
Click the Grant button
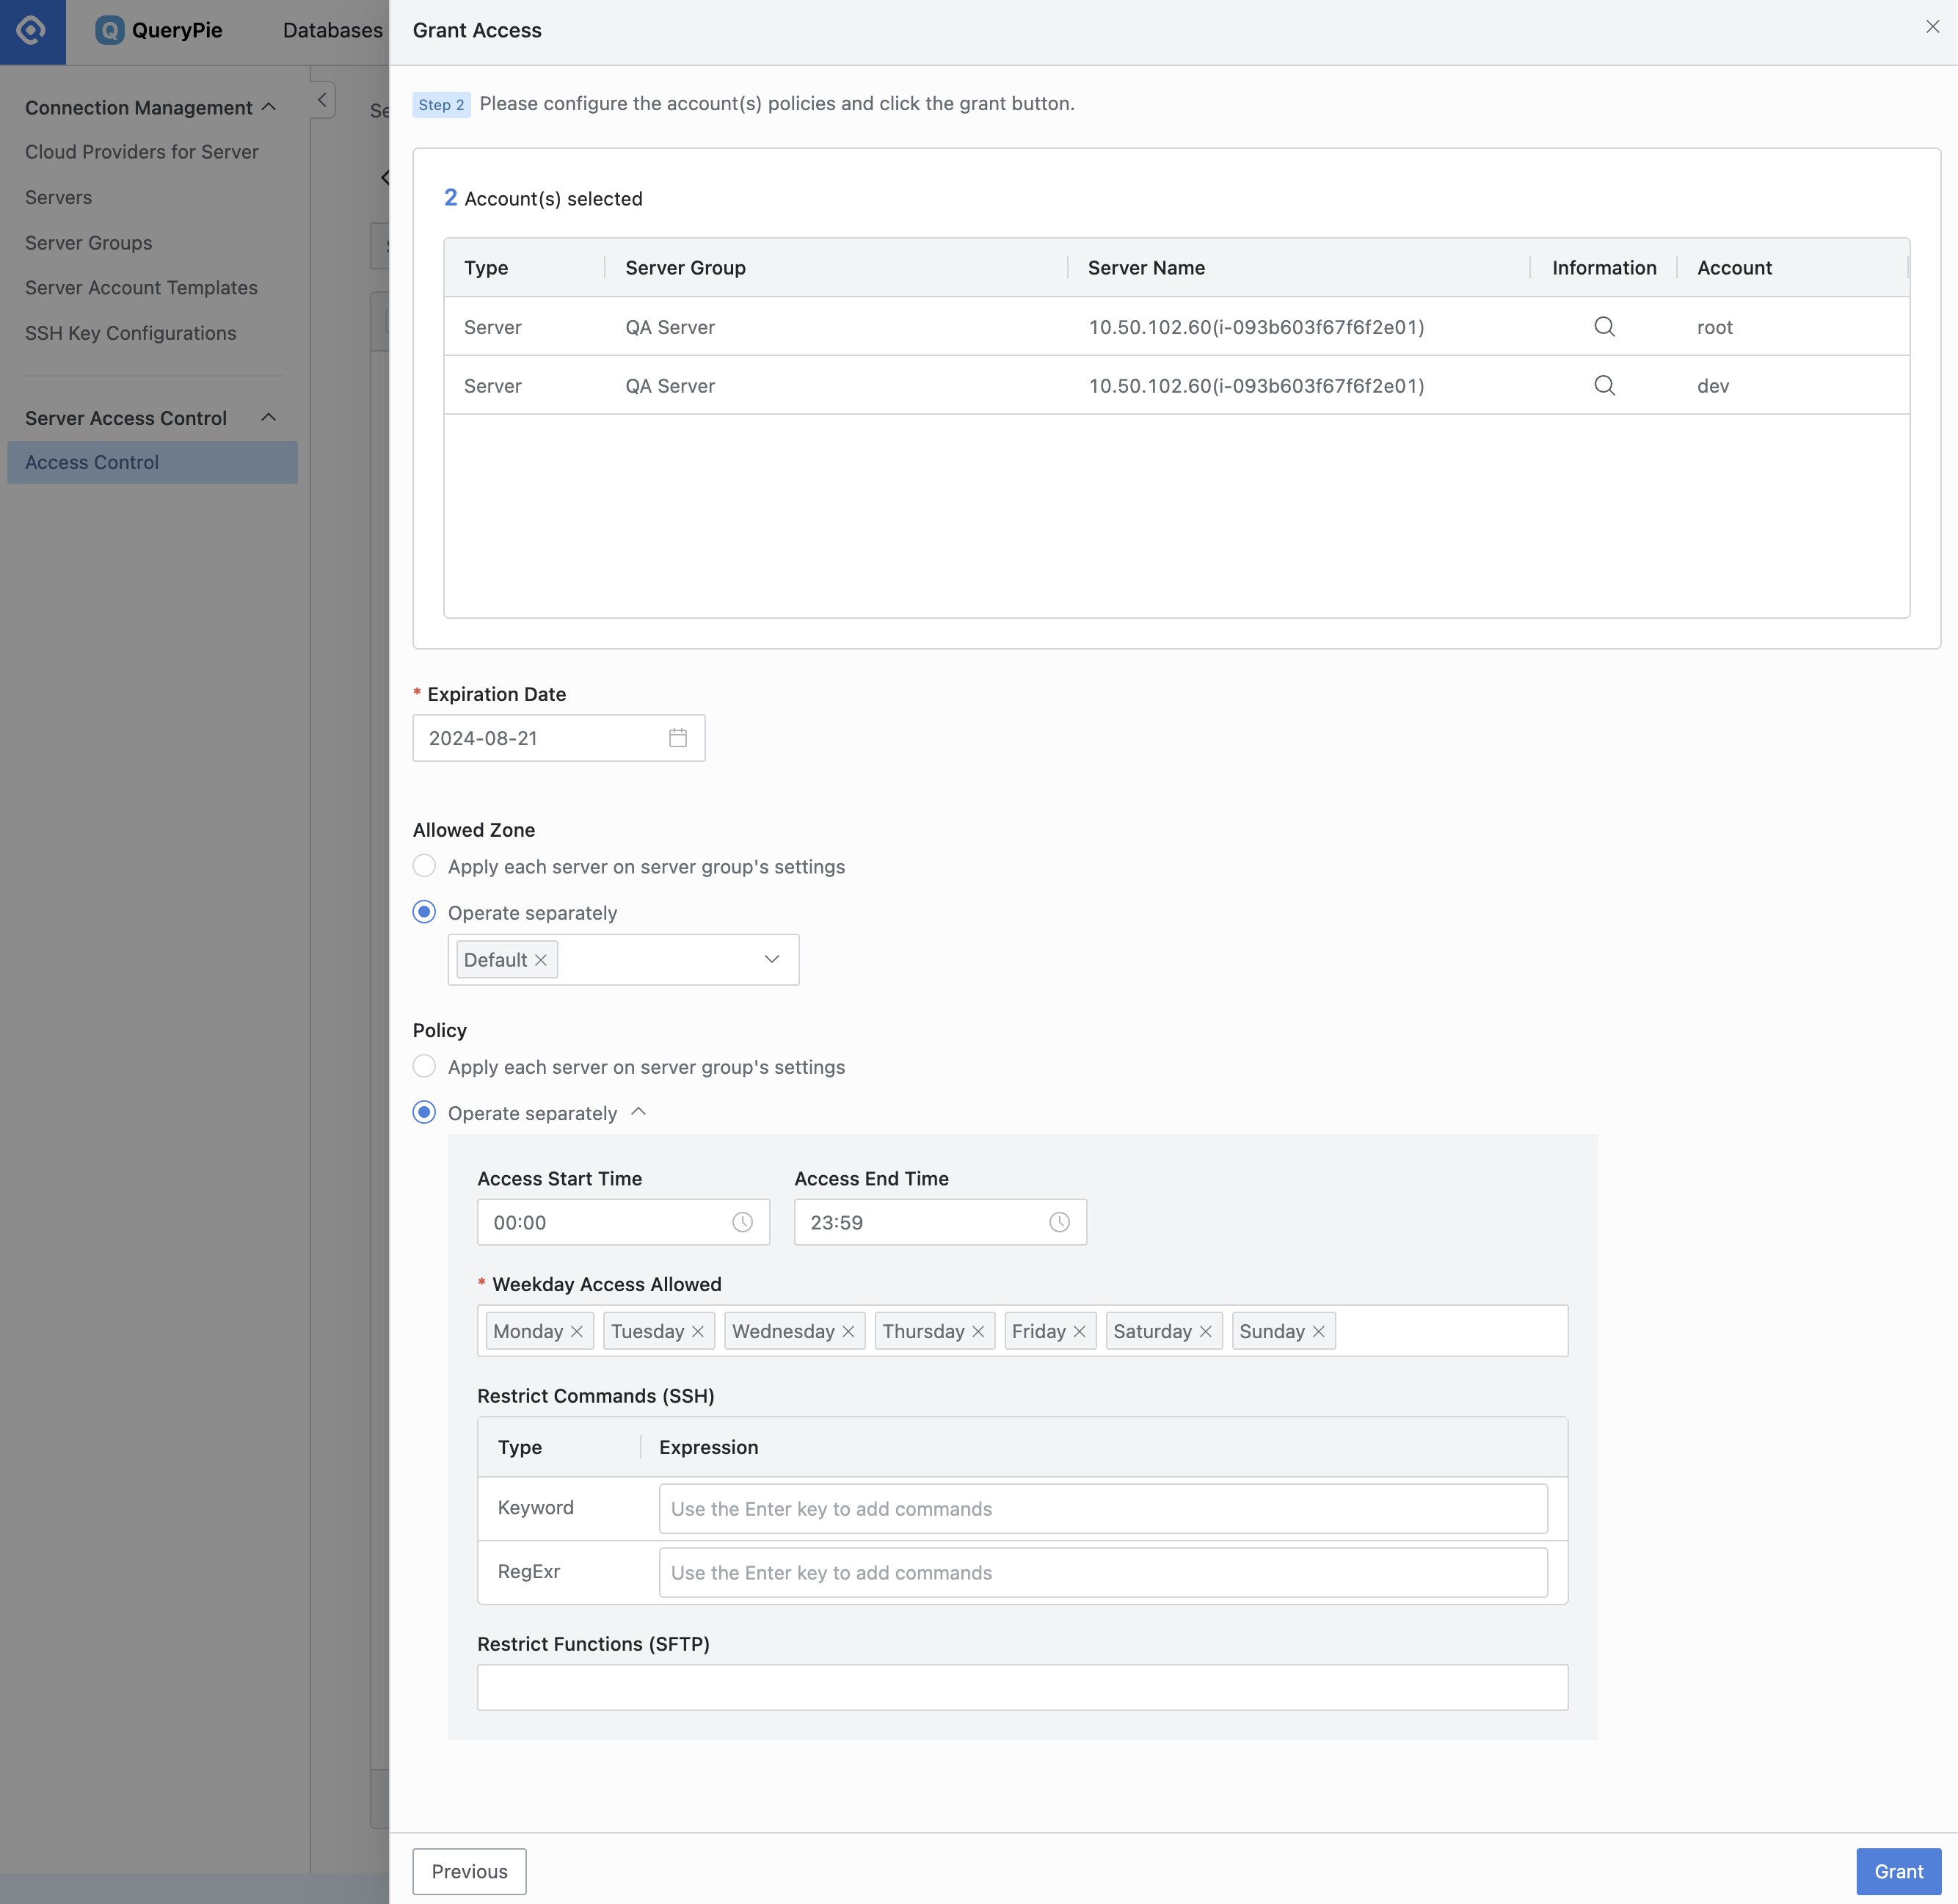(1898, 1871)
